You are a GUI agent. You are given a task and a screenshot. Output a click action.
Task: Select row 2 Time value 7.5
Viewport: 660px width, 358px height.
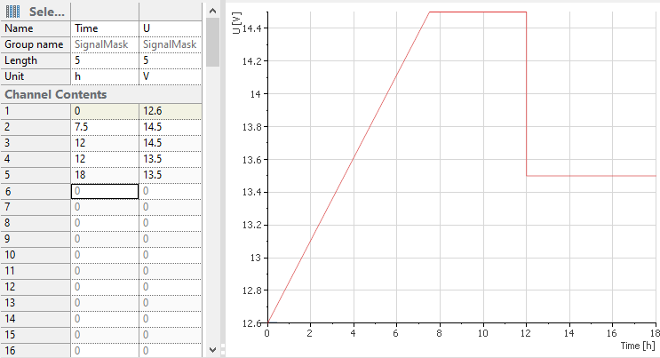click(x=105, y=127)
